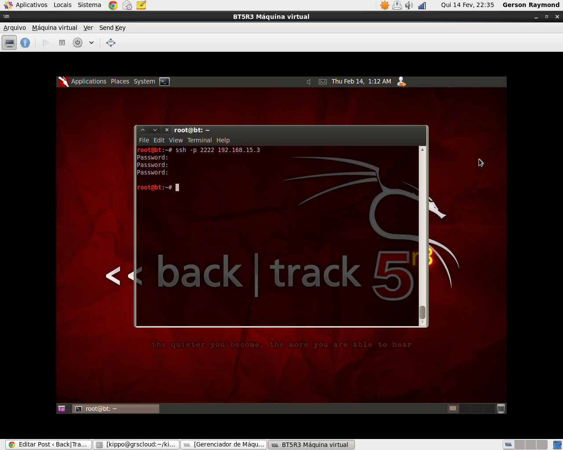The image size is (563, 450).
Task: Open host Aplicativos menu
Action: coord(31,5)
